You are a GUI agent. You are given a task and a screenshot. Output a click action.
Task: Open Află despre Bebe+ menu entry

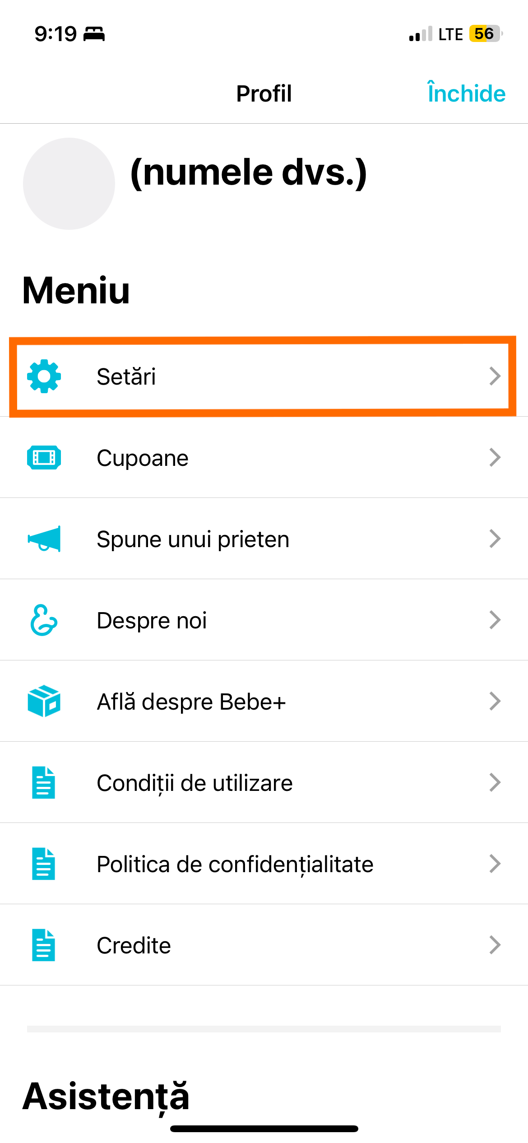coord(264,701)
